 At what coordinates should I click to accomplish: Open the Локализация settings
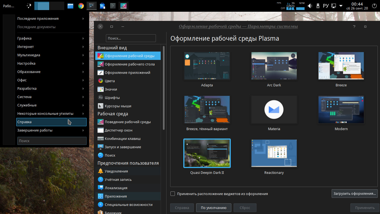click(128, 188)
